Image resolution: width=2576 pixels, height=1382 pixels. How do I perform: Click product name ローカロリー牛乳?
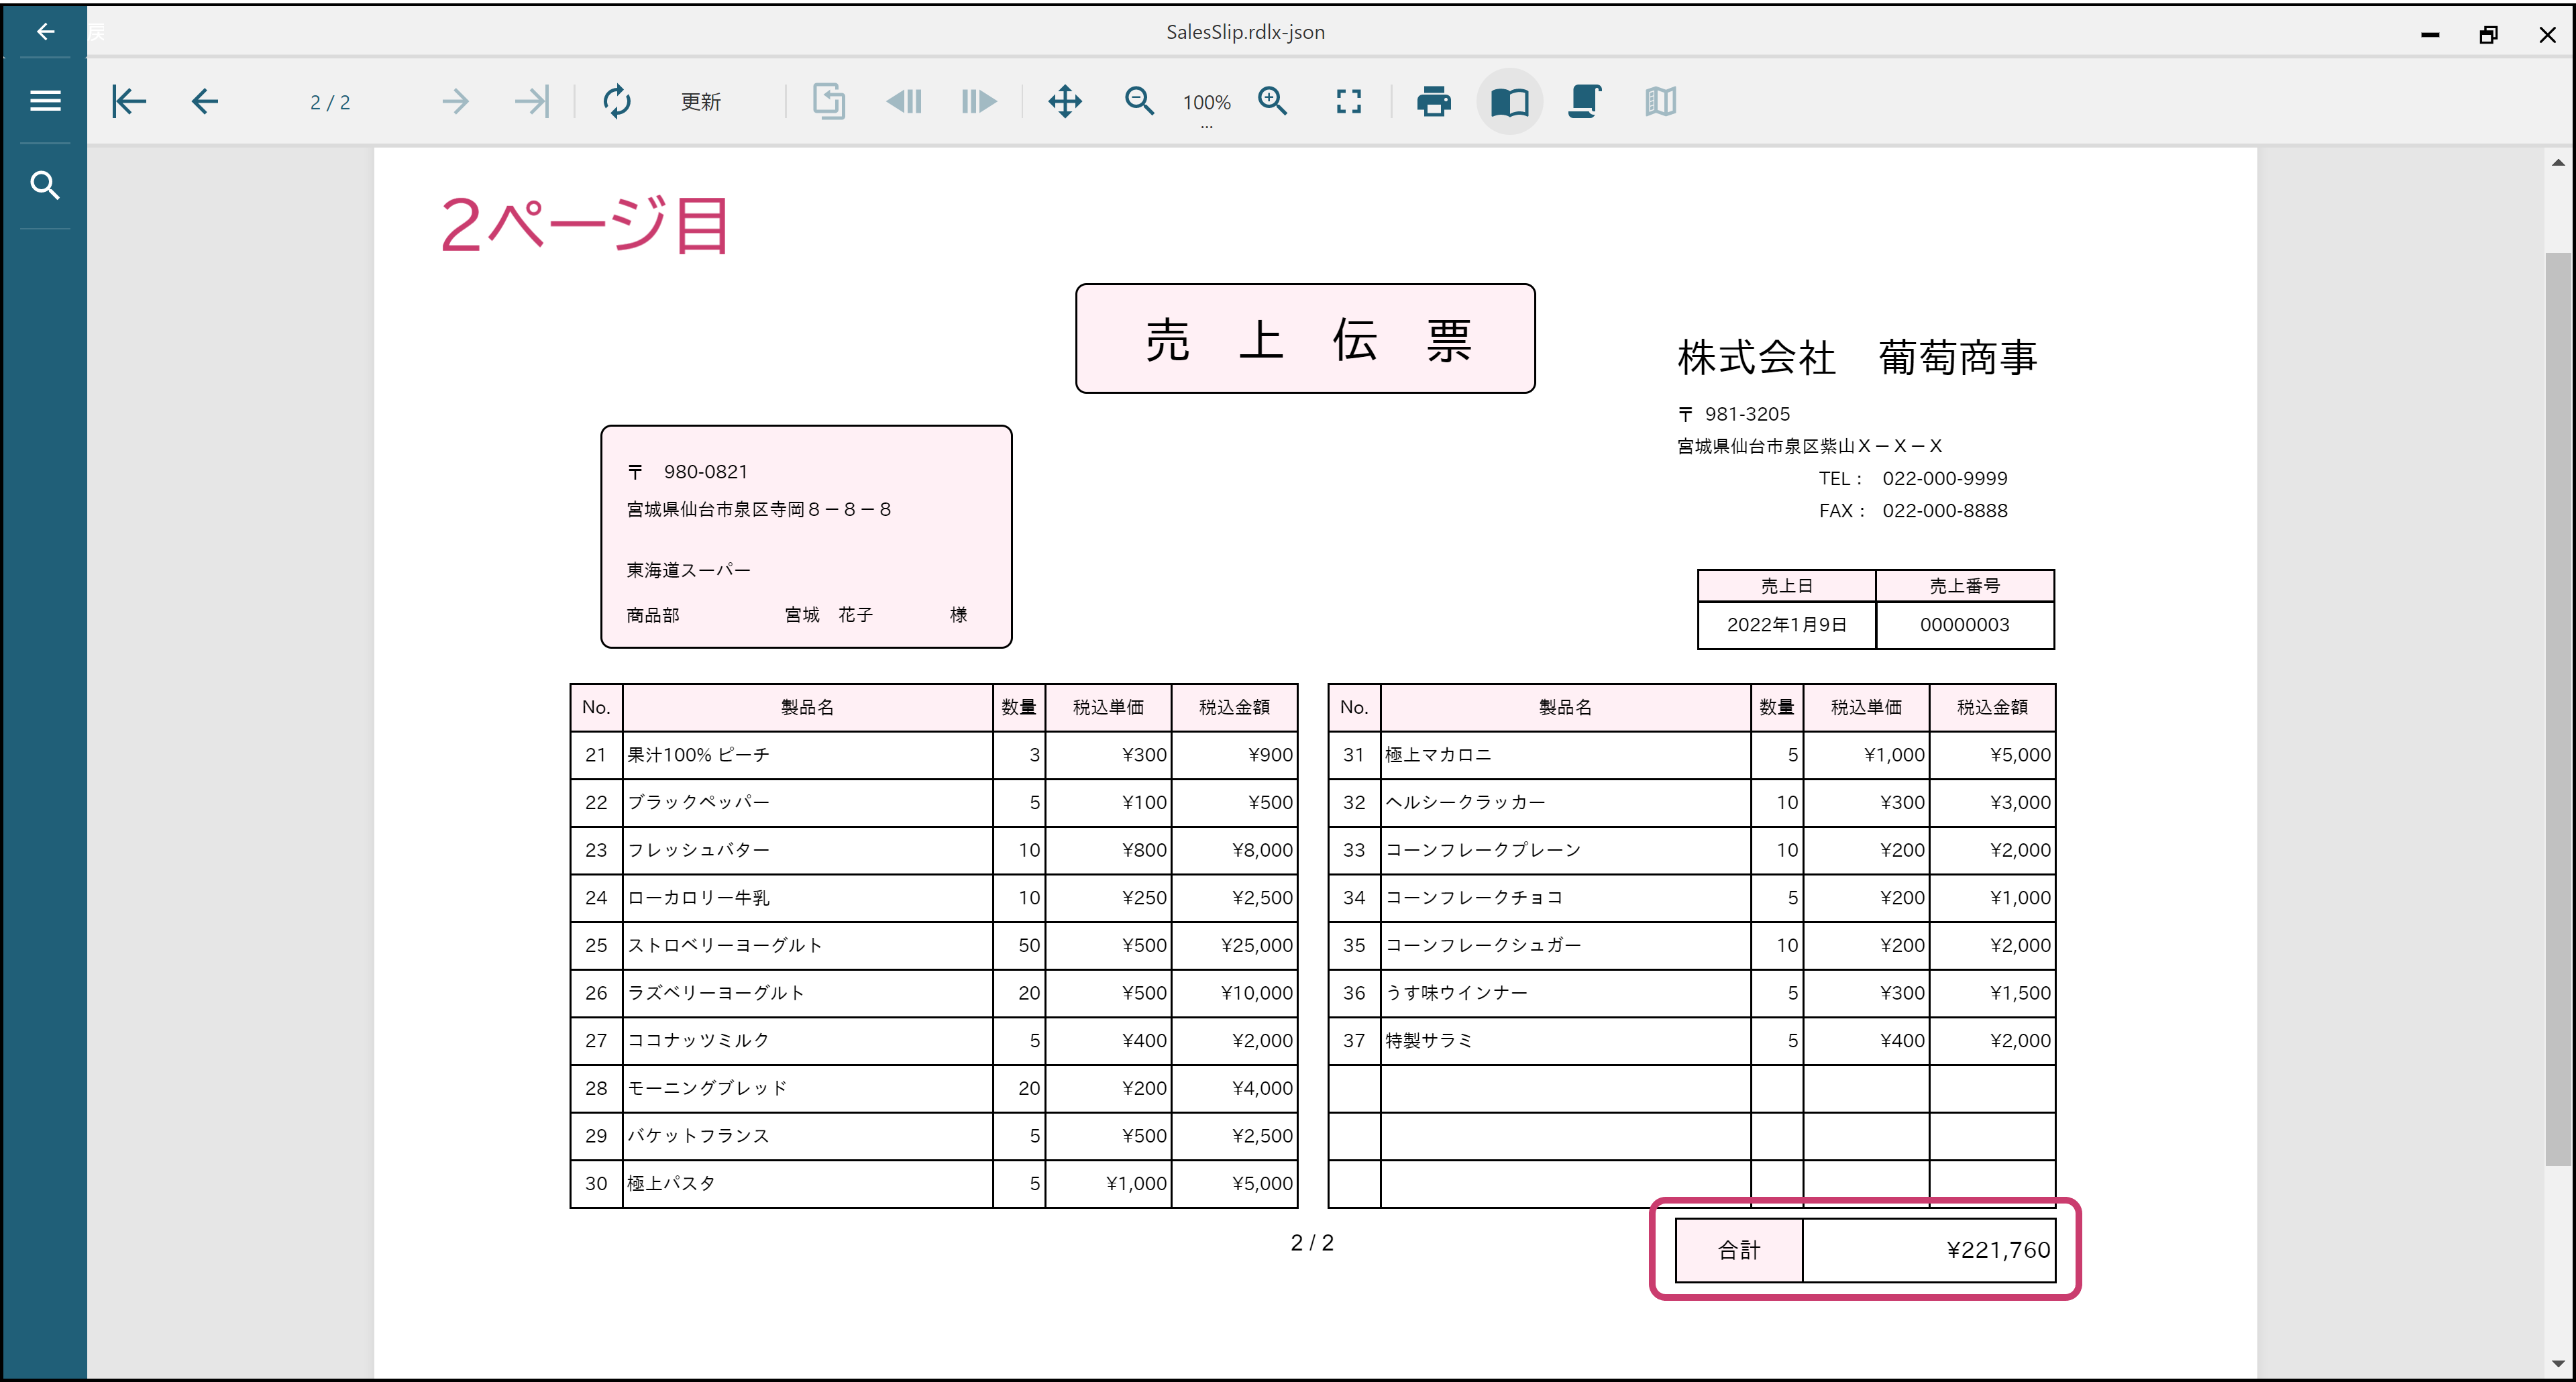point(698,898)
